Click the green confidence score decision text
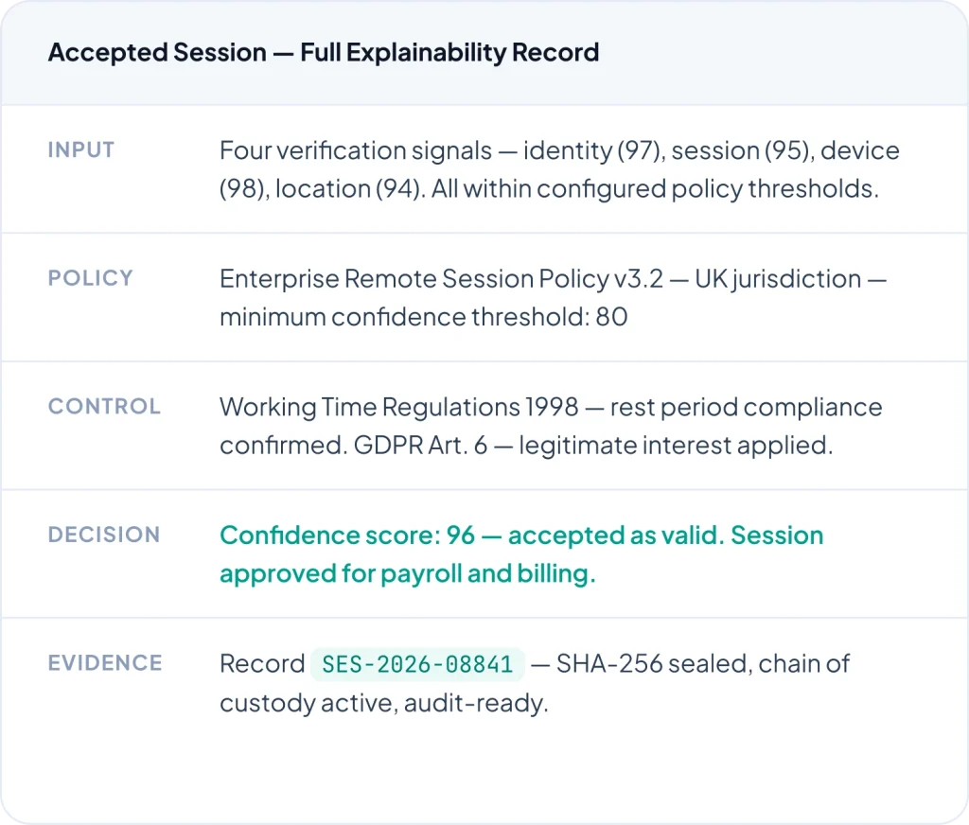 point(520,535)
